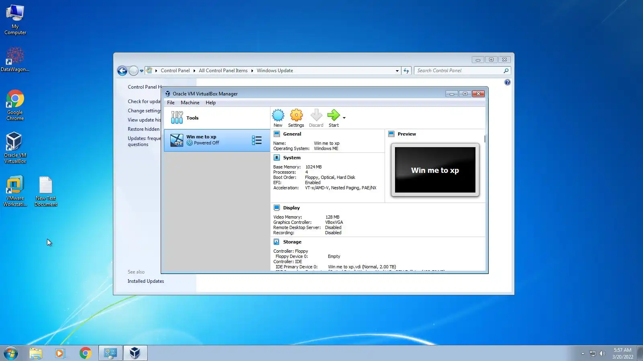Click the Boot Order value
This screenshot has width=643, height=361.
coord(330,177)
